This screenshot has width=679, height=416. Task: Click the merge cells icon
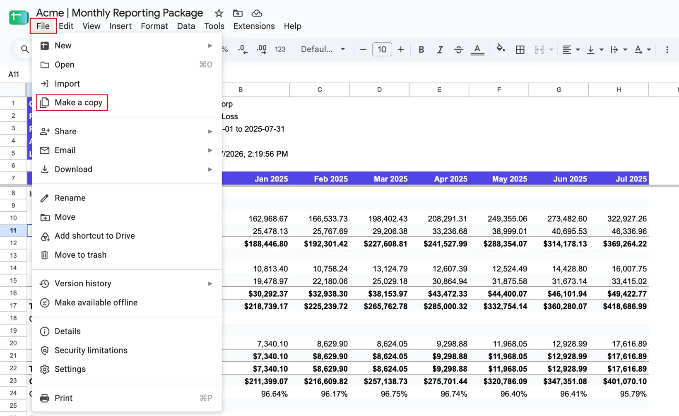pyautogui.click(x=539, y=50)
